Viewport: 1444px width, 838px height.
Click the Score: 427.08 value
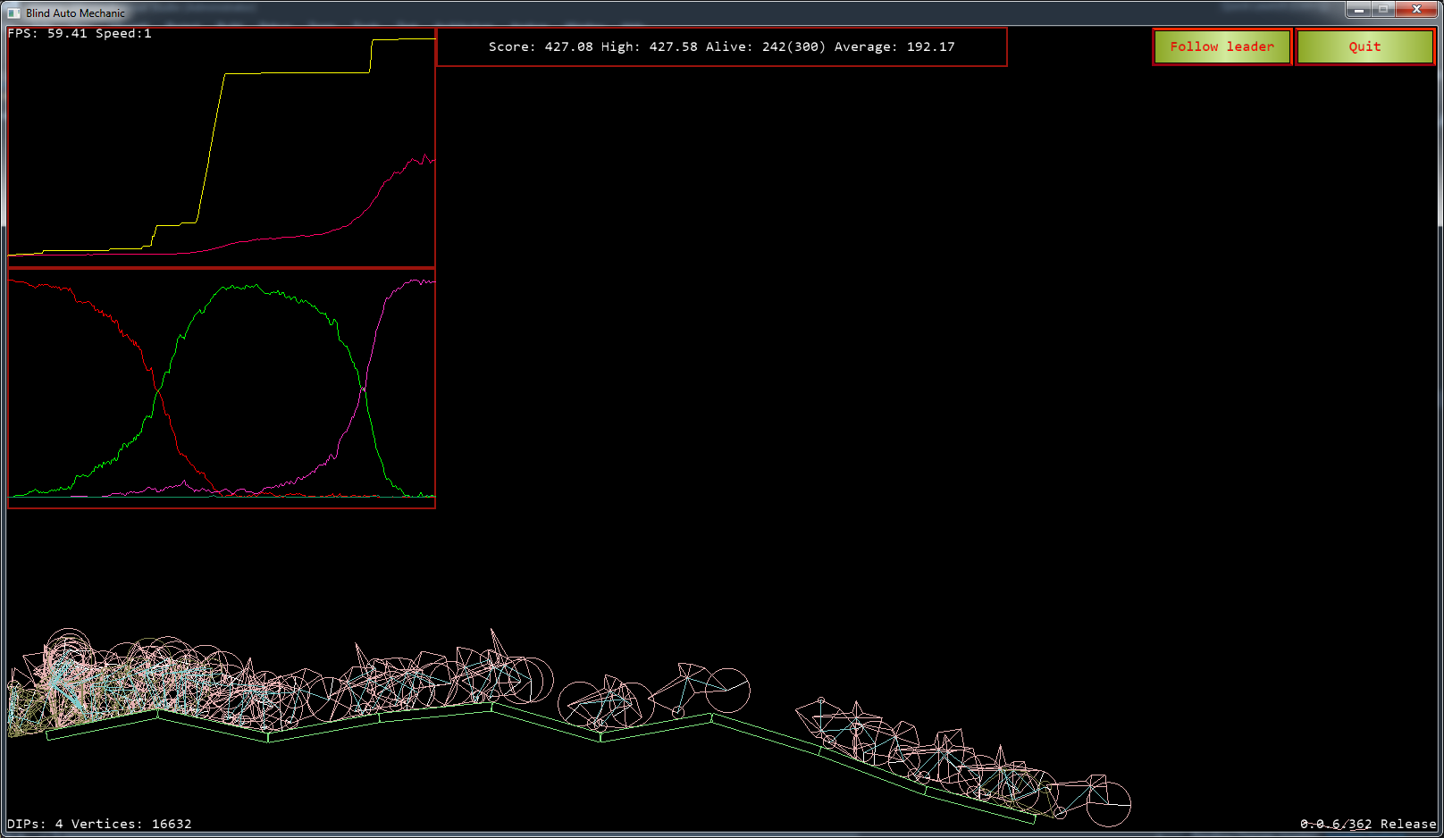(541, 46)
